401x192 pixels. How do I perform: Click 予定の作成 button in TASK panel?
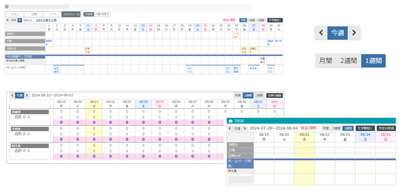point(386,128)
